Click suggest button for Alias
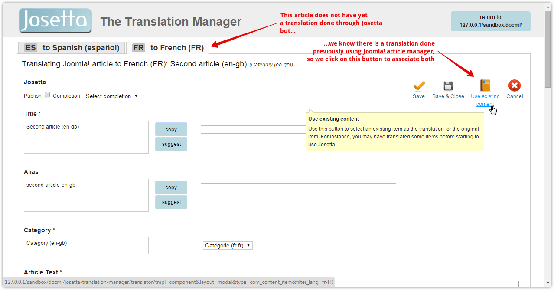The image size is (554, 290). tap(171, 202)
